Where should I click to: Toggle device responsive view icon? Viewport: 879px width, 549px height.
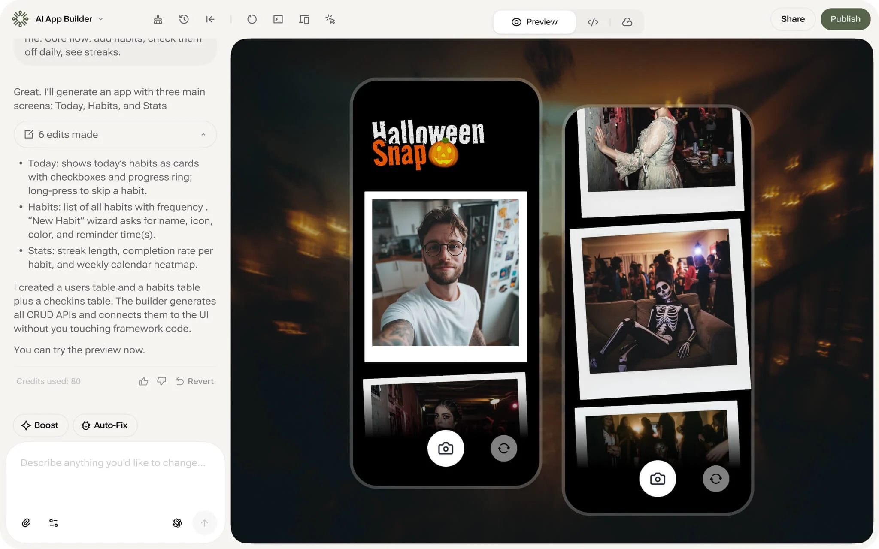304,19
